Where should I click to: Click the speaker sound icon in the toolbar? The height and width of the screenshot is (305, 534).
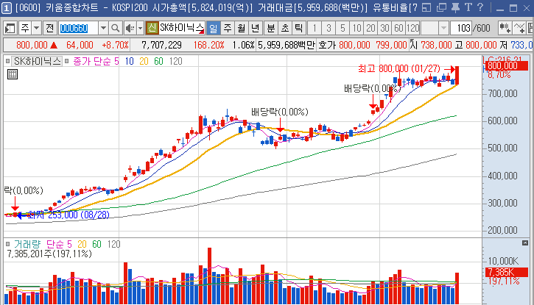click(x=129, y=28)
